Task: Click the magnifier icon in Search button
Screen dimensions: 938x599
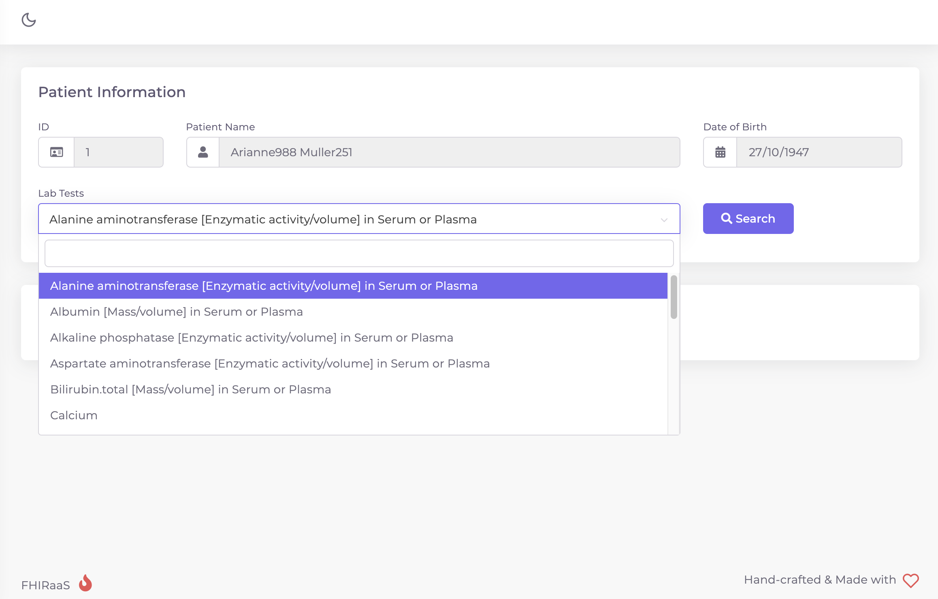Action: tap(727, 219)
